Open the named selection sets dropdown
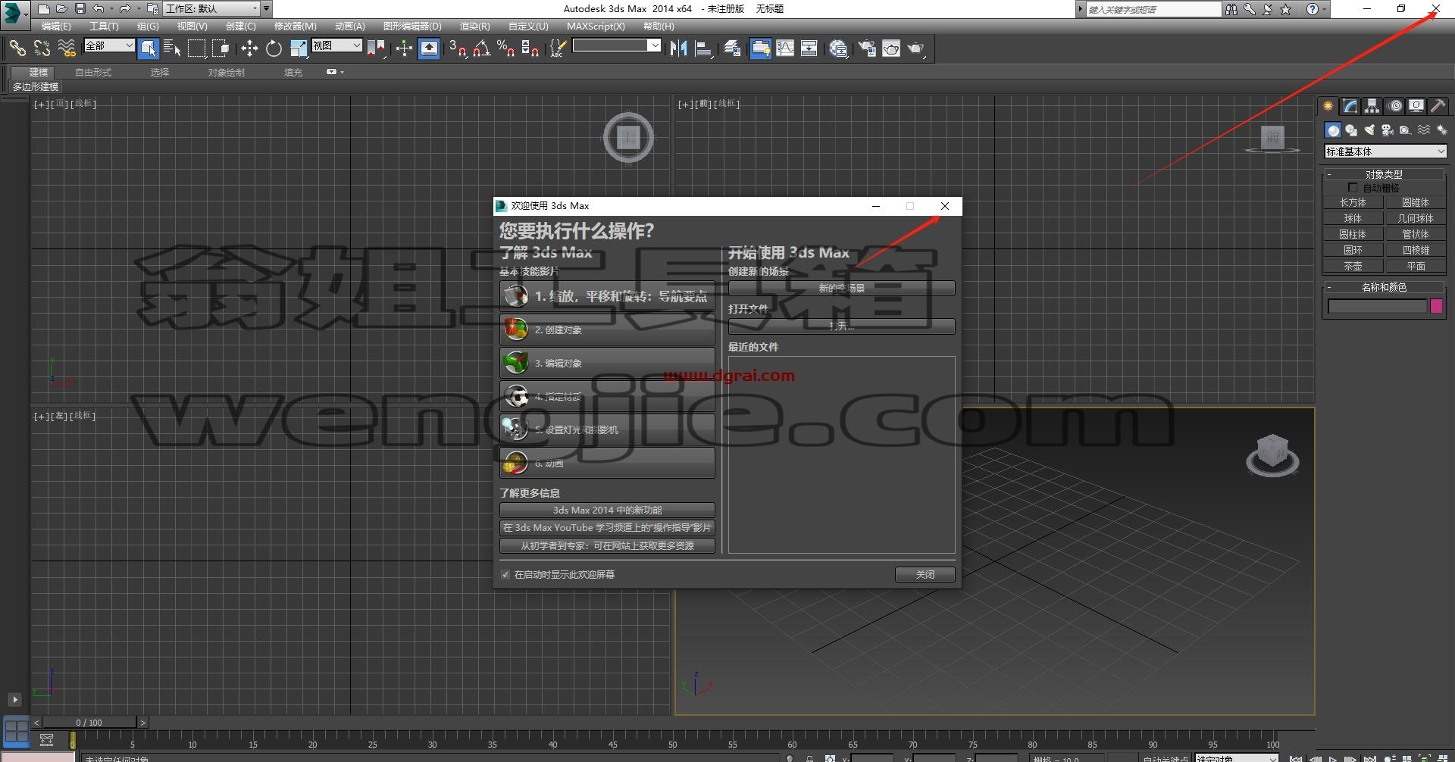 coord(617,45)
